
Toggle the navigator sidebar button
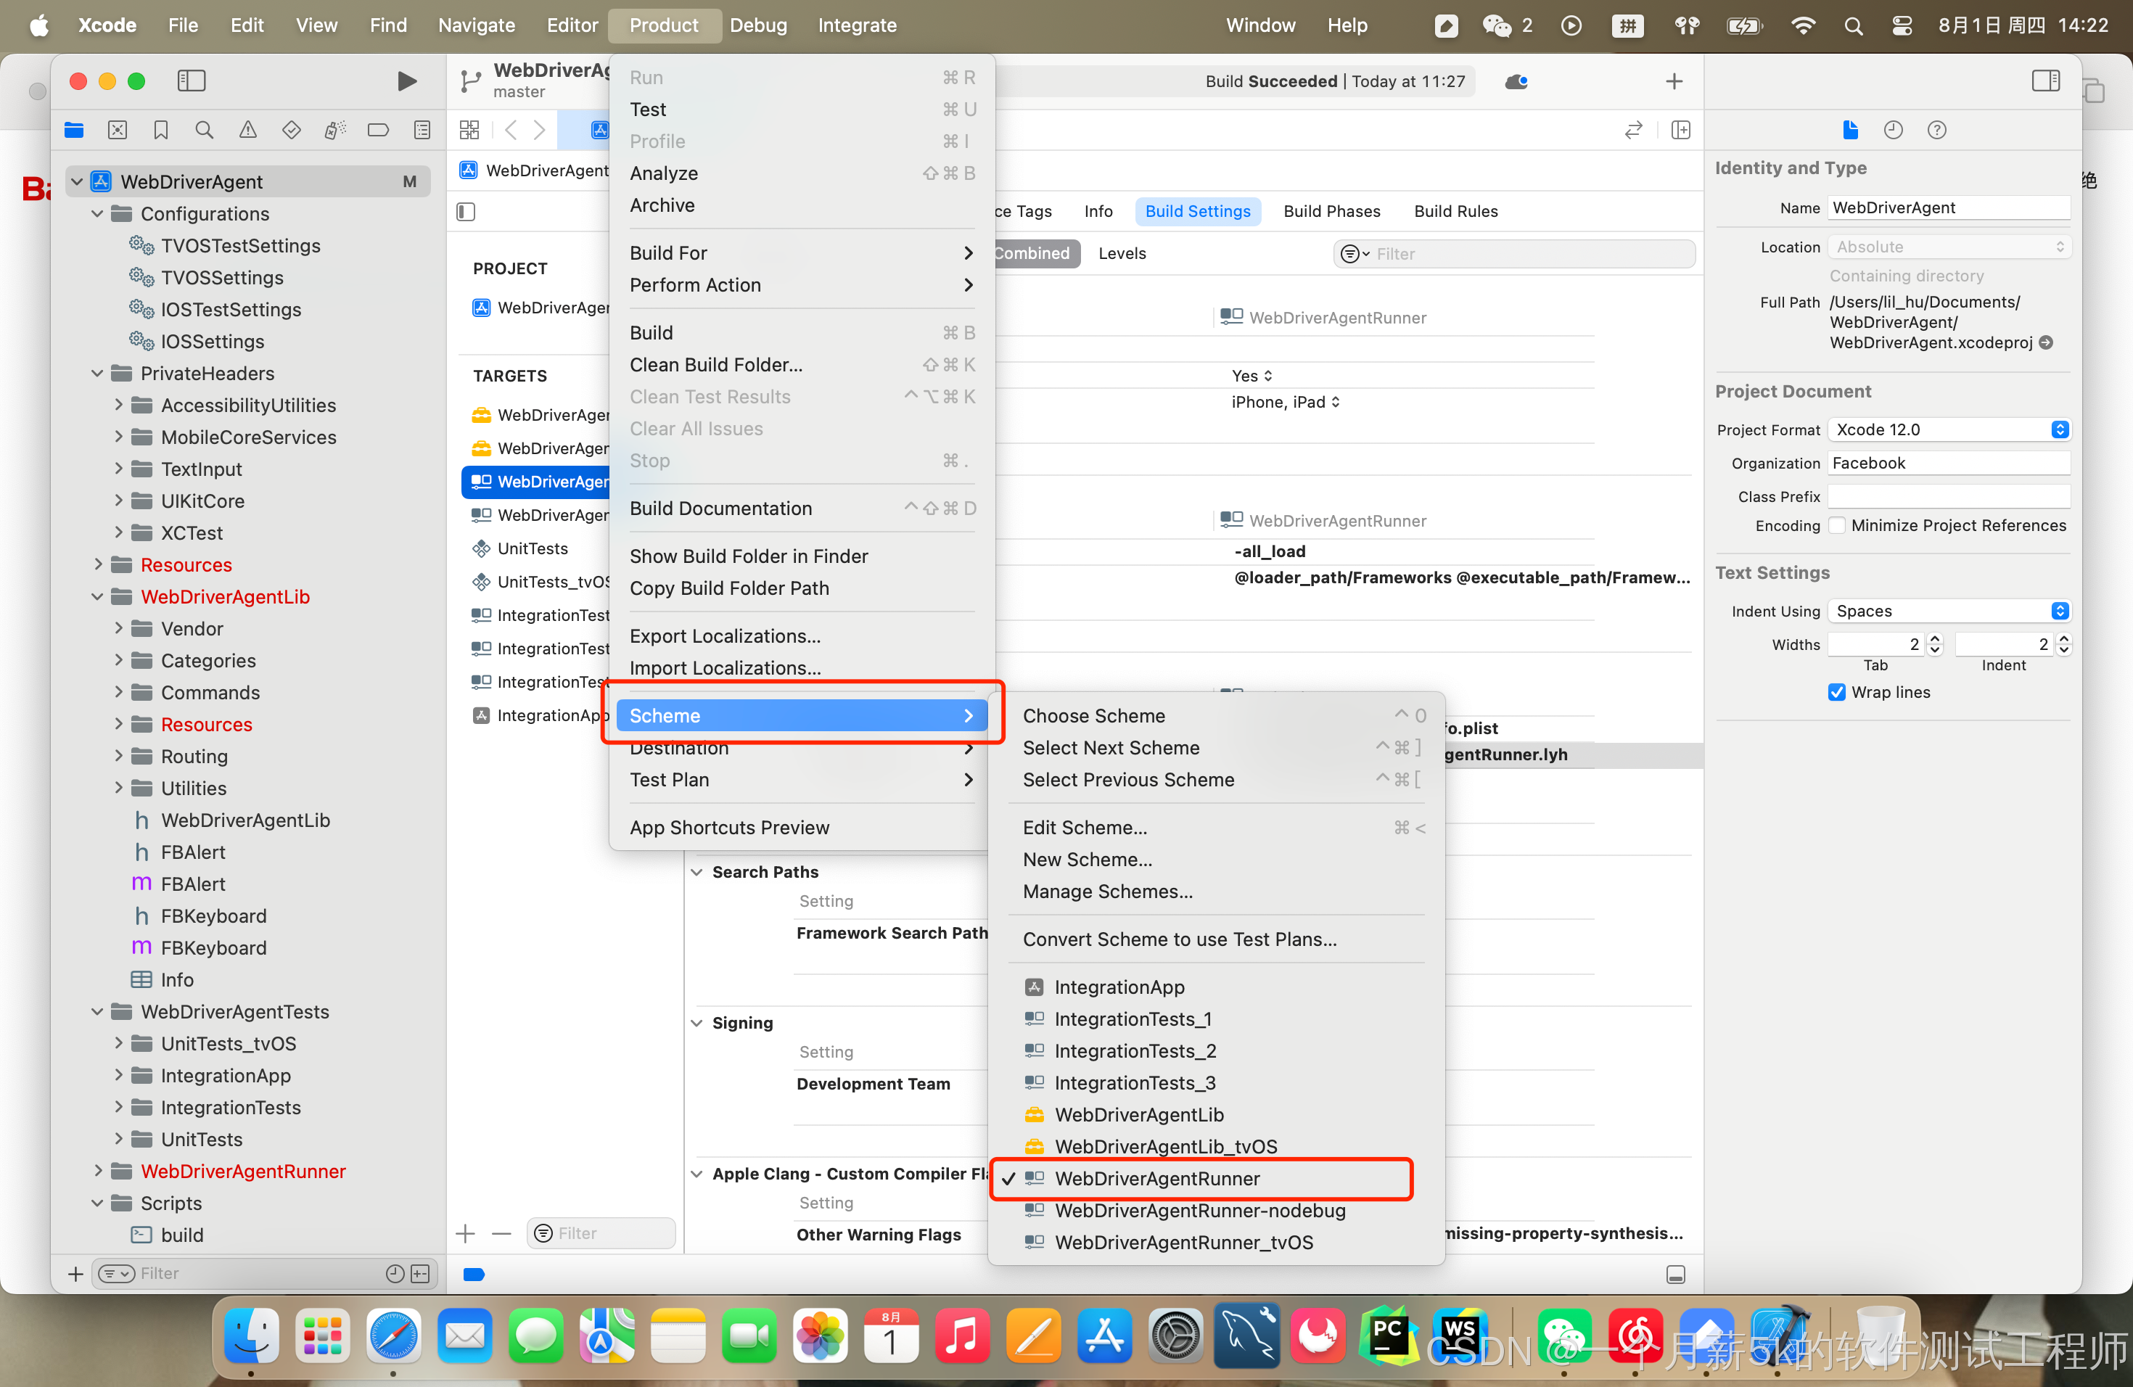click(x=191, y=81)
